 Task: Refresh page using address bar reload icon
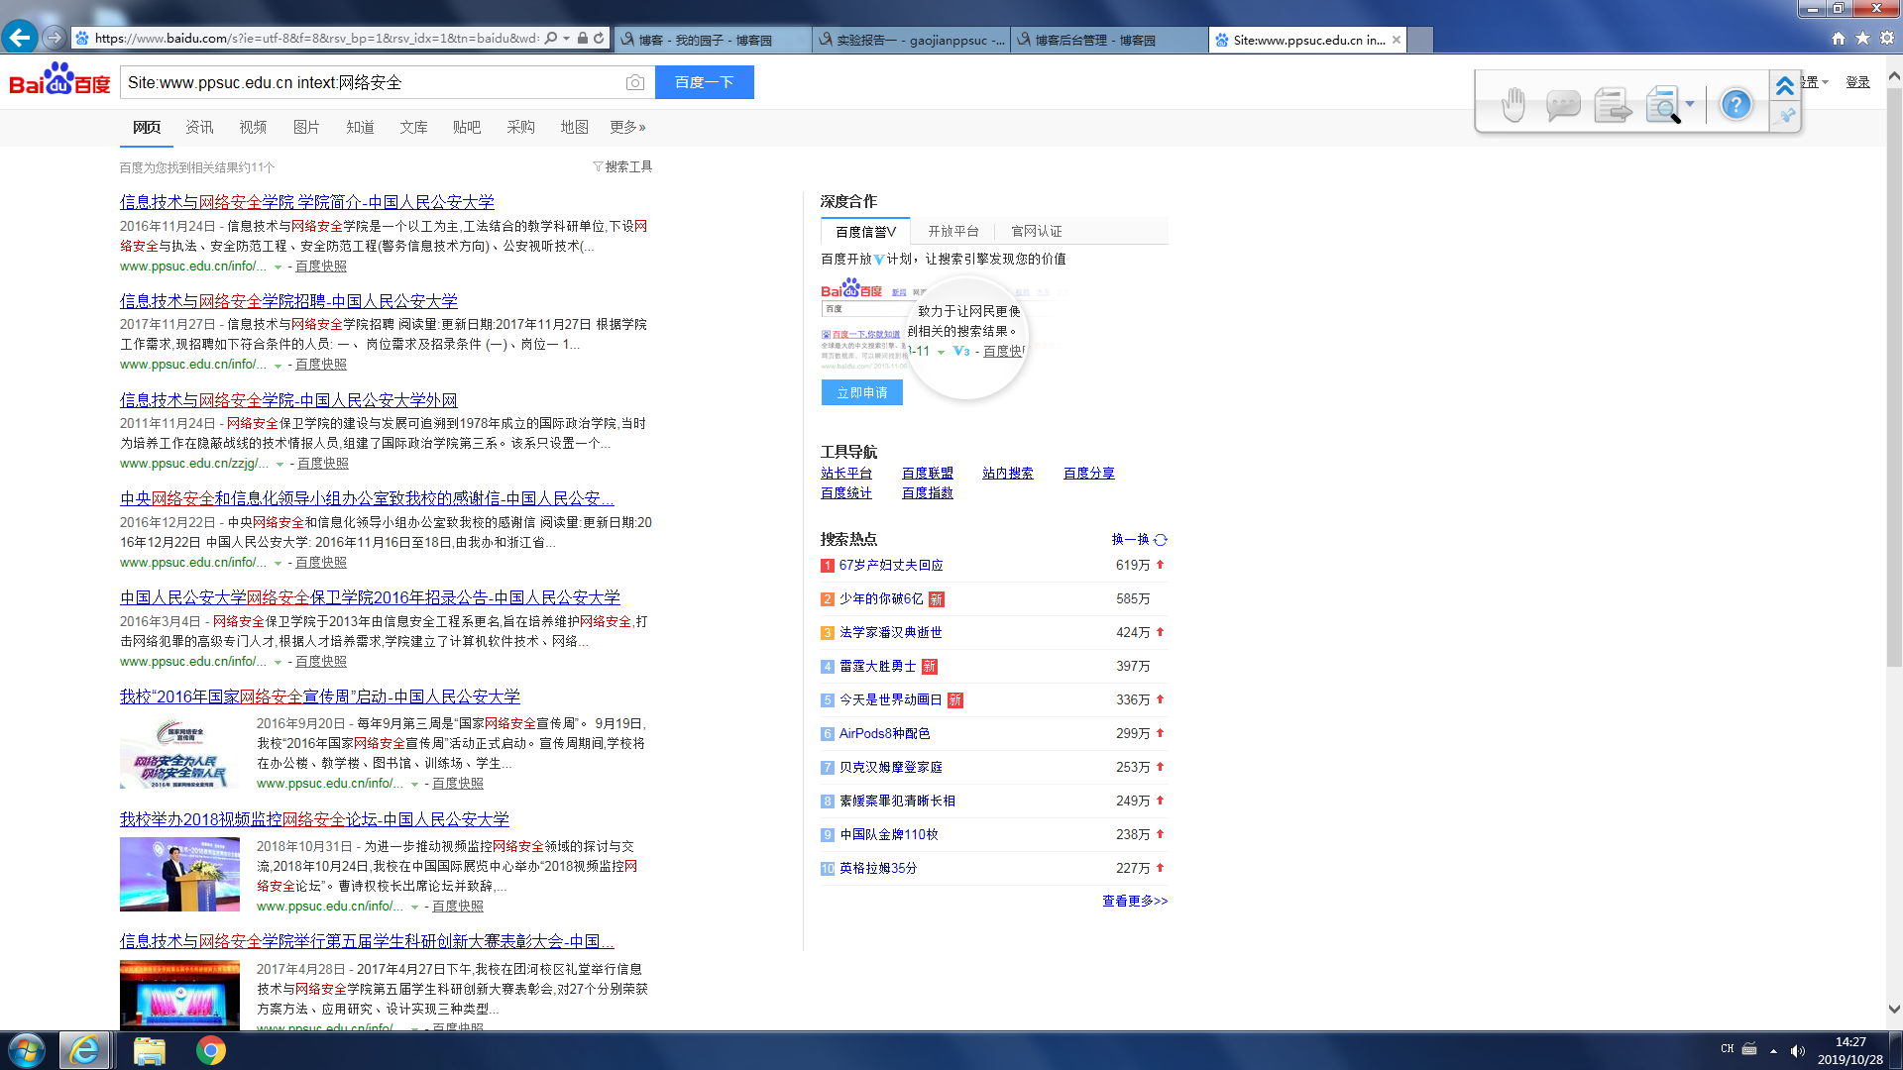click(599, 39)
